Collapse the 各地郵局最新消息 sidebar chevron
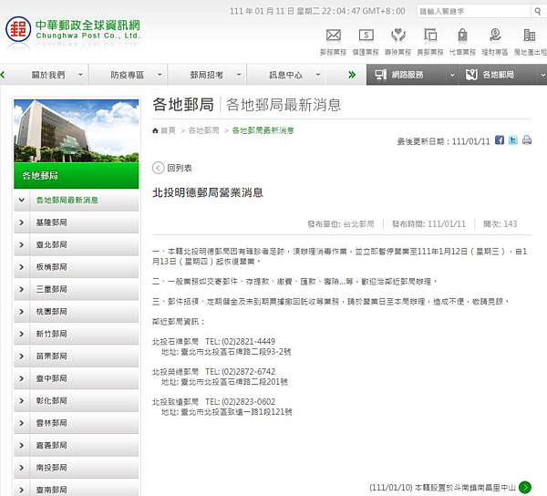Viewport: 547px width, 496px height. 22,200
